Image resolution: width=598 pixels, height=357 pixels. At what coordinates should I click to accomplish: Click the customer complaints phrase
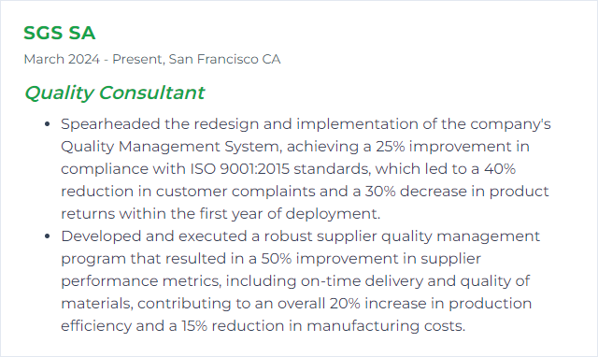click(235, 191)
